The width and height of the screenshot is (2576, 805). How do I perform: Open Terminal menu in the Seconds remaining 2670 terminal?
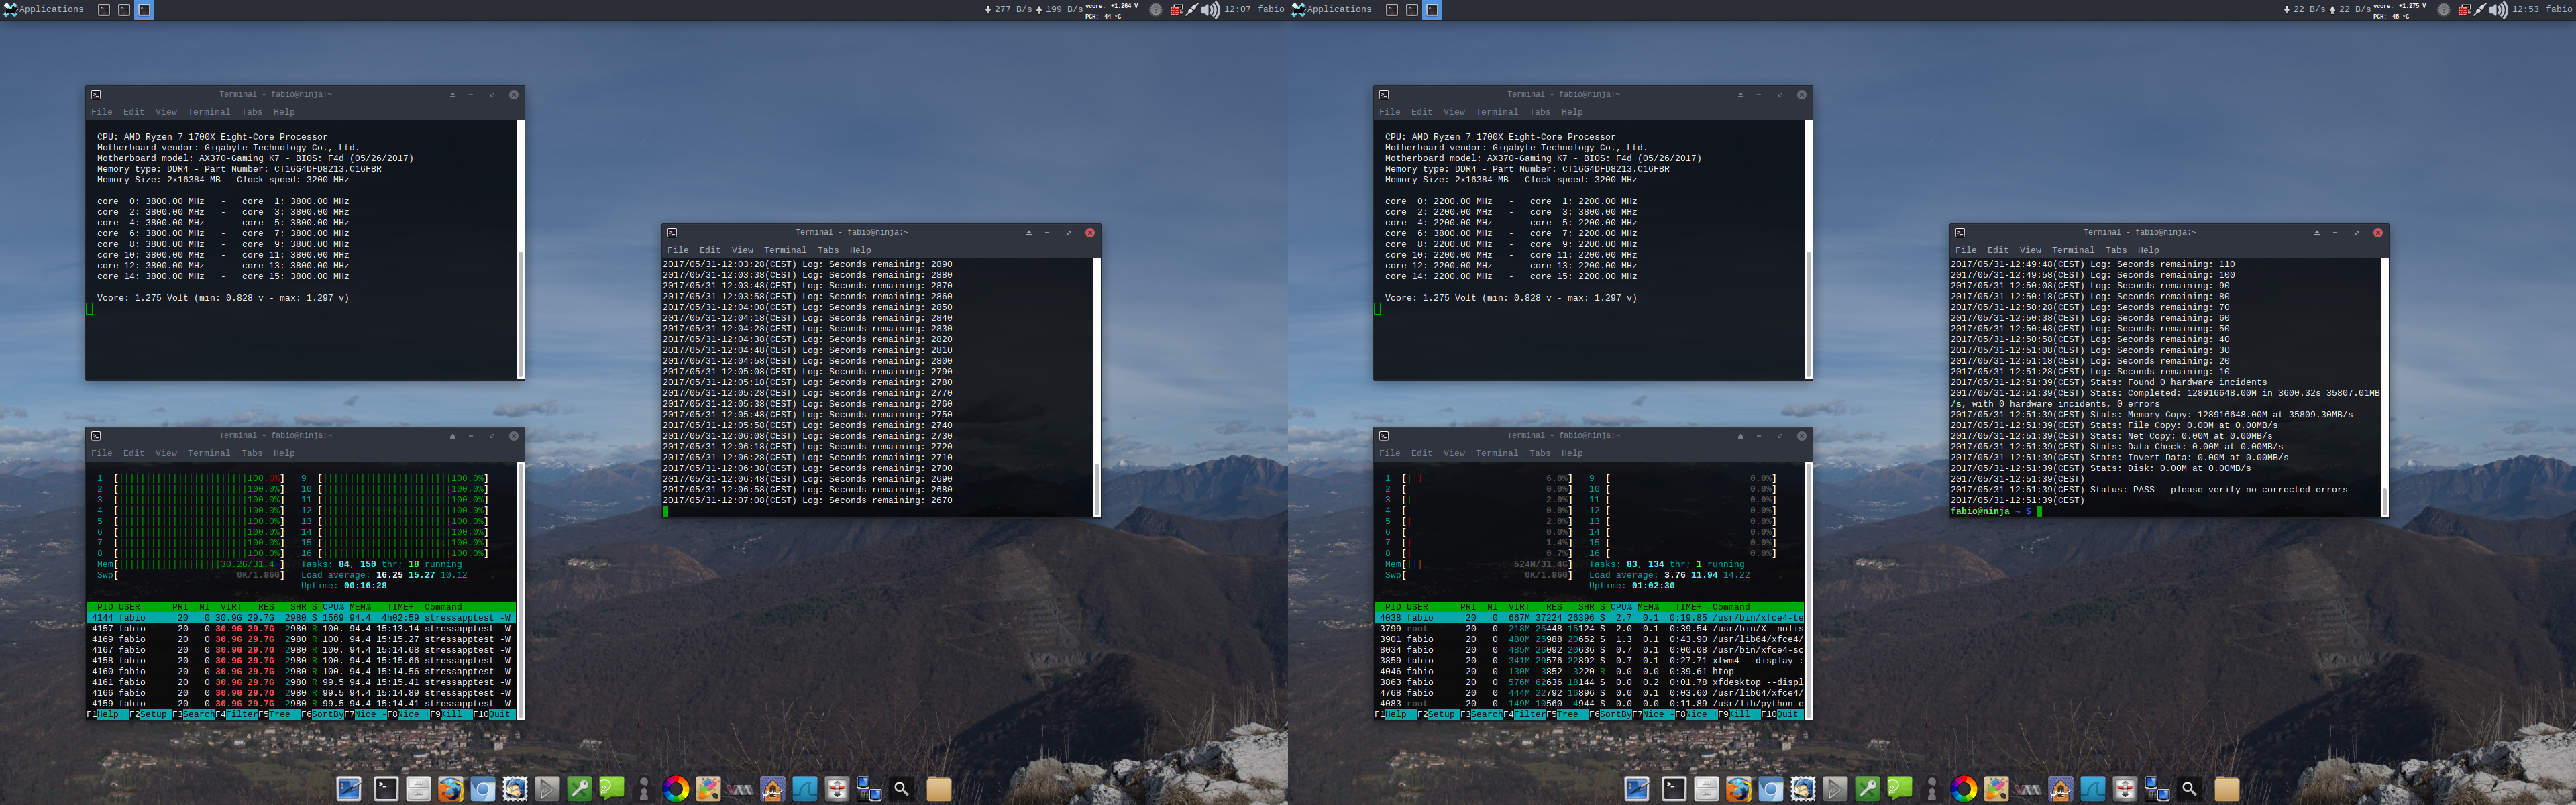[x=785, y=250]
